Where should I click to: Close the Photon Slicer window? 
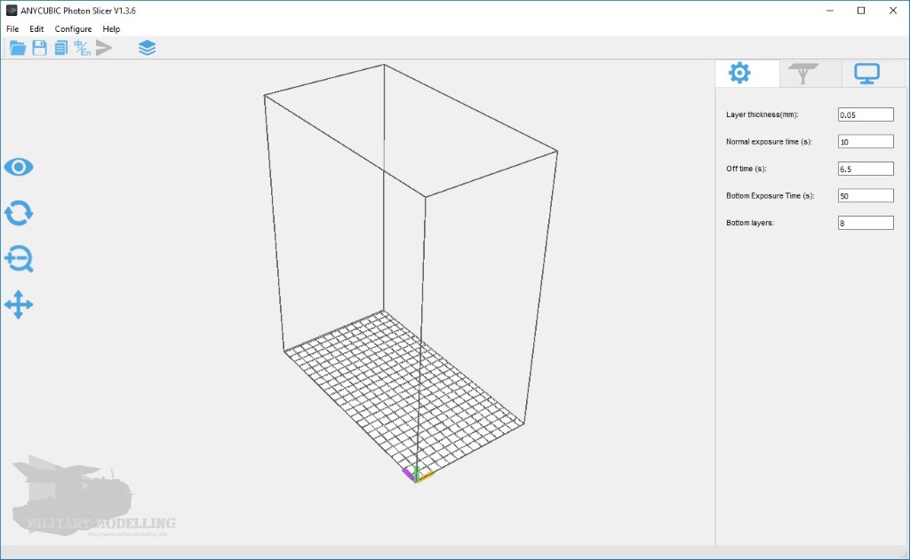click(892, 11)
